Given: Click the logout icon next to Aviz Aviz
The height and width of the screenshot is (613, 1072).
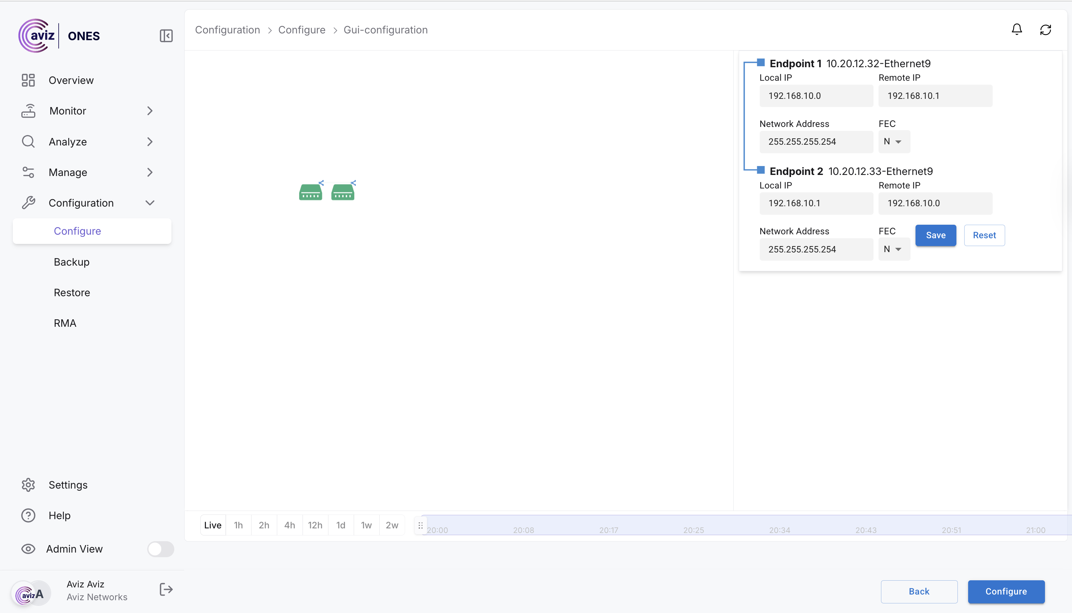Looking at the screenshot, I should coord(166,590).
